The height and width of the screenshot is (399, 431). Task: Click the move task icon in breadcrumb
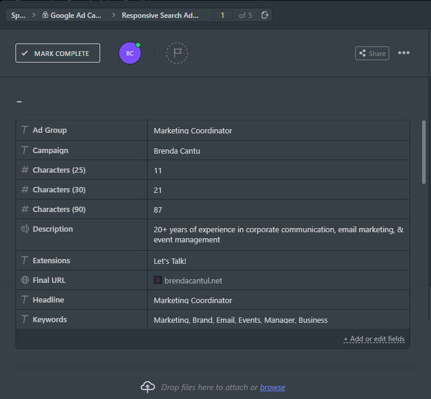(265, 15)
